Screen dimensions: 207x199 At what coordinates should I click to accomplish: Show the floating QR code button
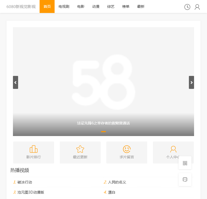[185, 163]
